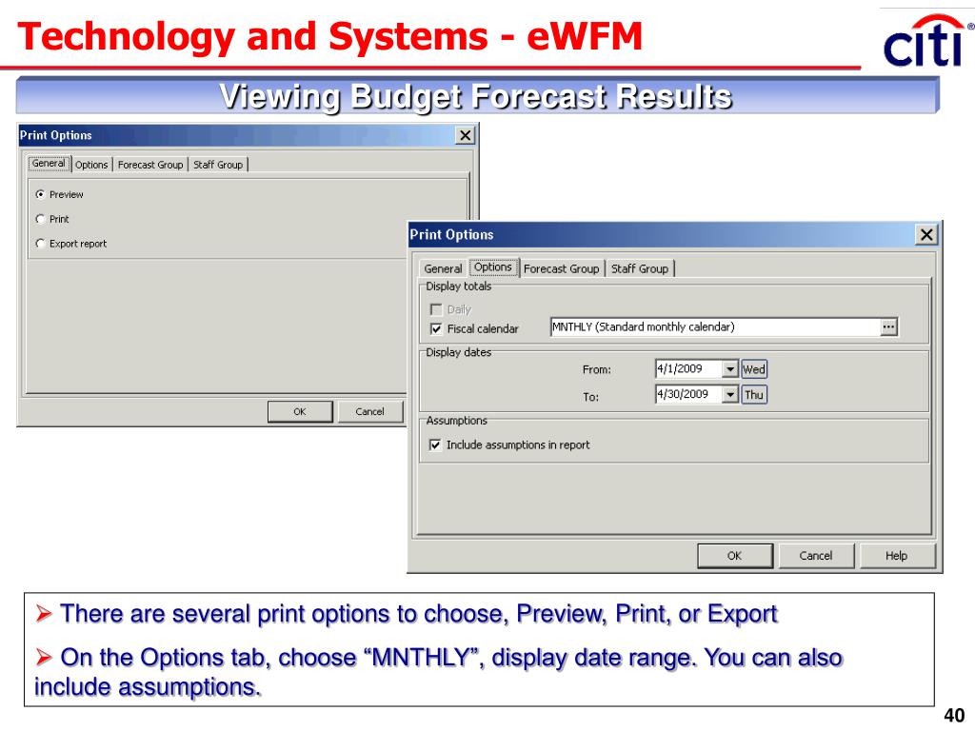Click the Help button
The height and width of the screenshot is (731, 975).
(897, 556)
